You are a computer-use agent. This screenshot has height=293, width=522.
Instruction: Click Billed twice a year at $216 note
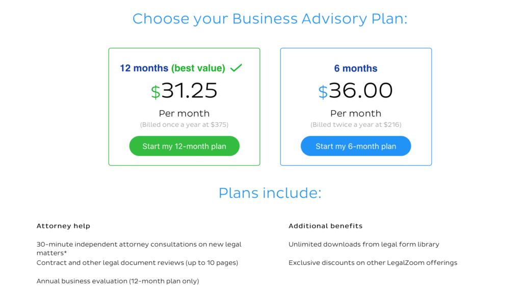(355, 124)
